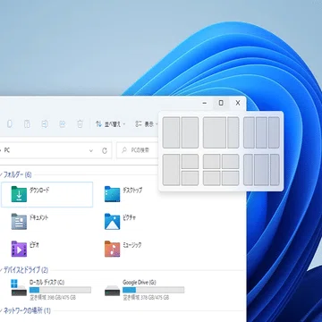
Task: Click the ドキュメント folder name
Action: pyautogui.click(x=38, y=217)
